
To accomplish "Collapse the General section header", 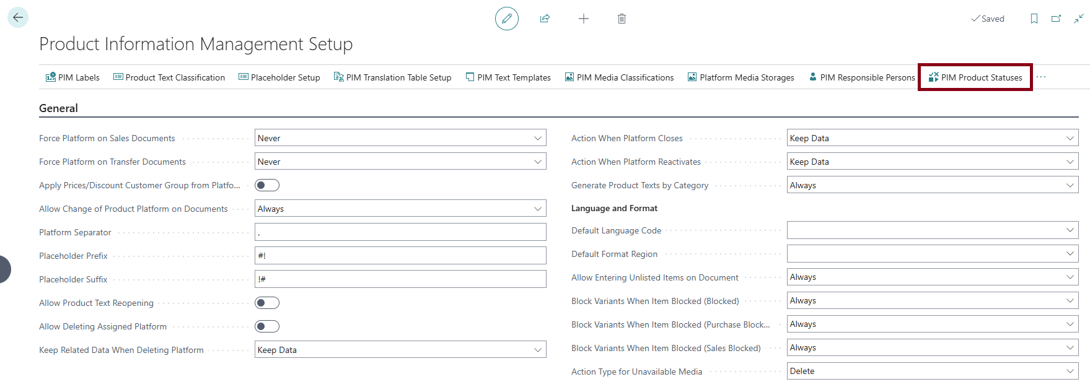I will (x=59, y=108).
